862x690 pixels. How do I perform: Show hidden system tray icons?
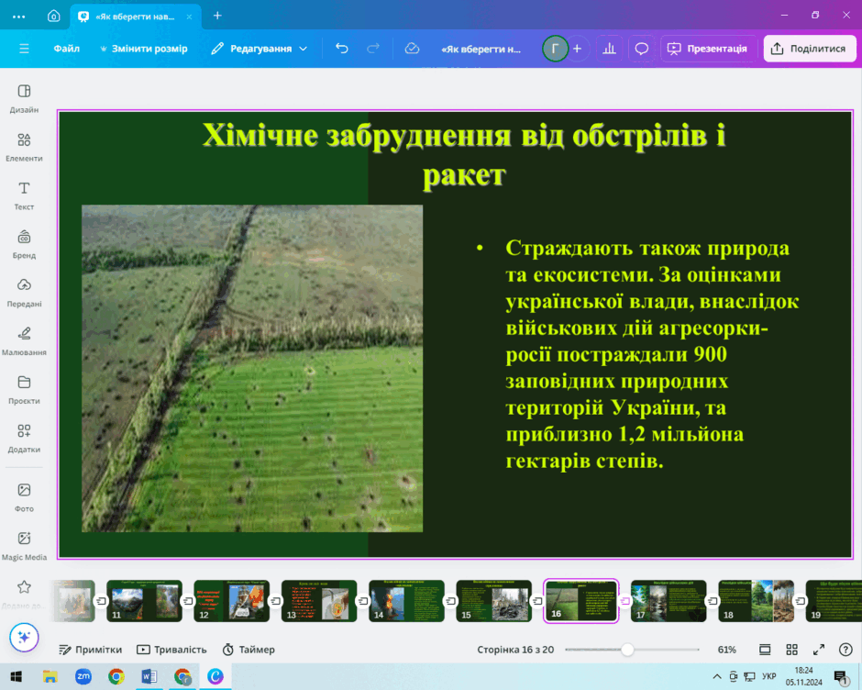pyautogui.click(x=717, y=676)
